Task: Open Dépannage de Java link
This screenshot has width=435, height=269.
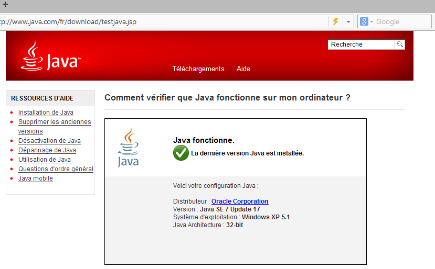Action: [47, 150]
